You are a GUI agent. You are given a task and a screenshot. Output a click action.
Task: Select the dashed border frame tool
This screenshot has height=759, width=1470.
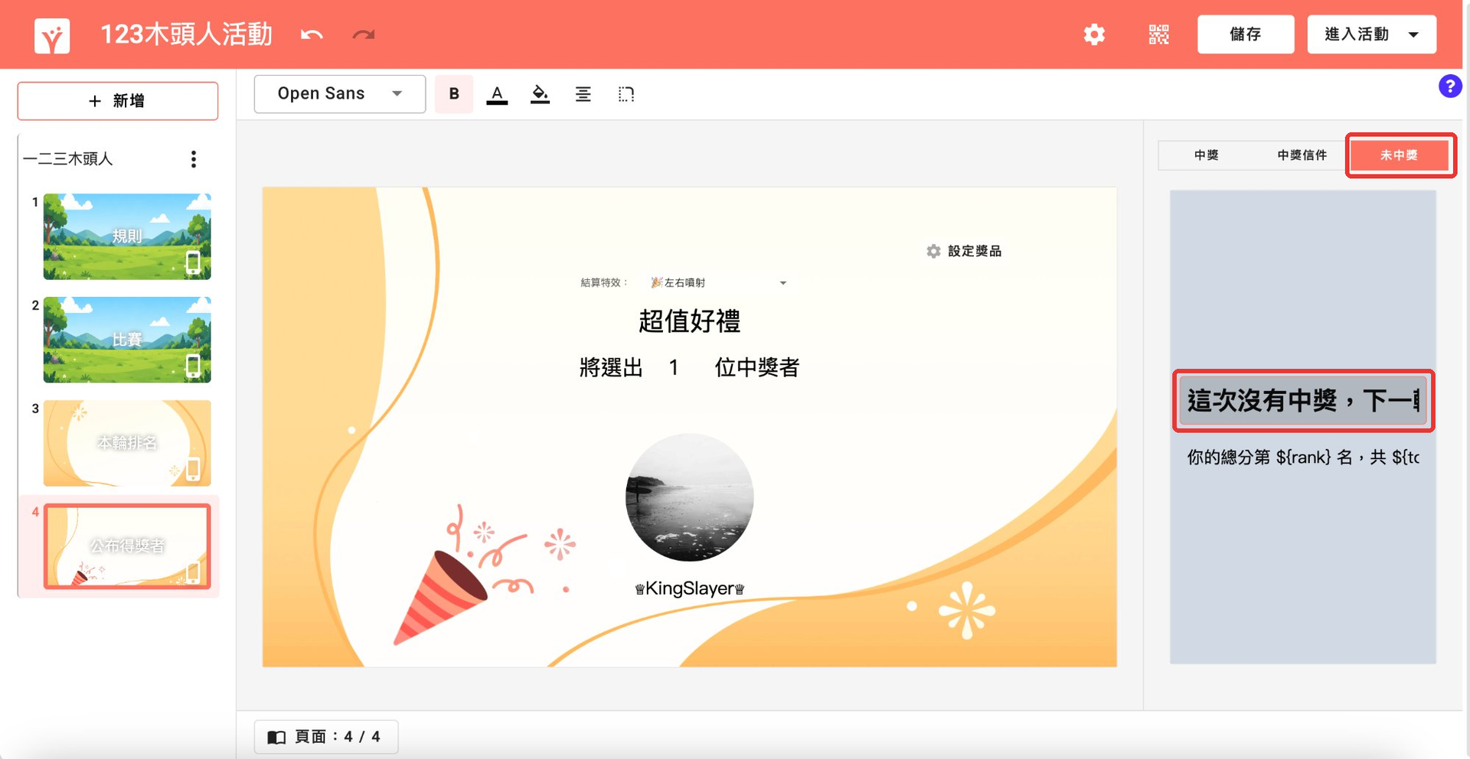[626, 94]
